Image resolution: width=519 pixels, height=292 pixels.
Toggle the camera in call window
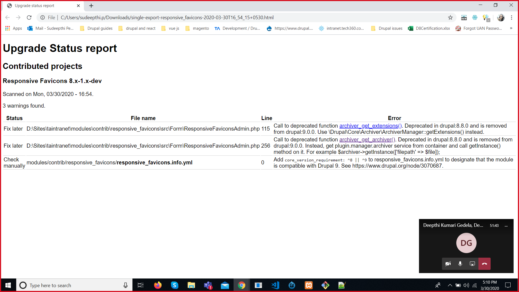(x=448, y=264)
